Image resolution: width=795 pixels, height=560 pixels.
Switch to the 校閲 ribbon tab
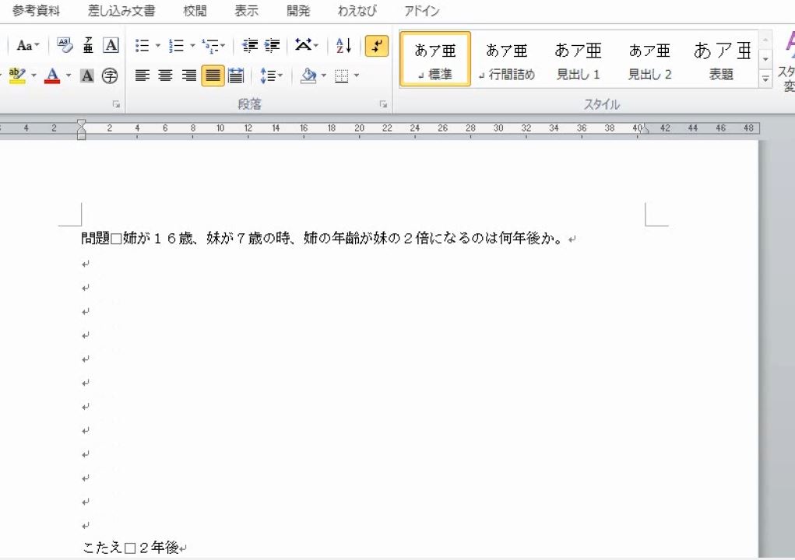[x=193, y=11]
